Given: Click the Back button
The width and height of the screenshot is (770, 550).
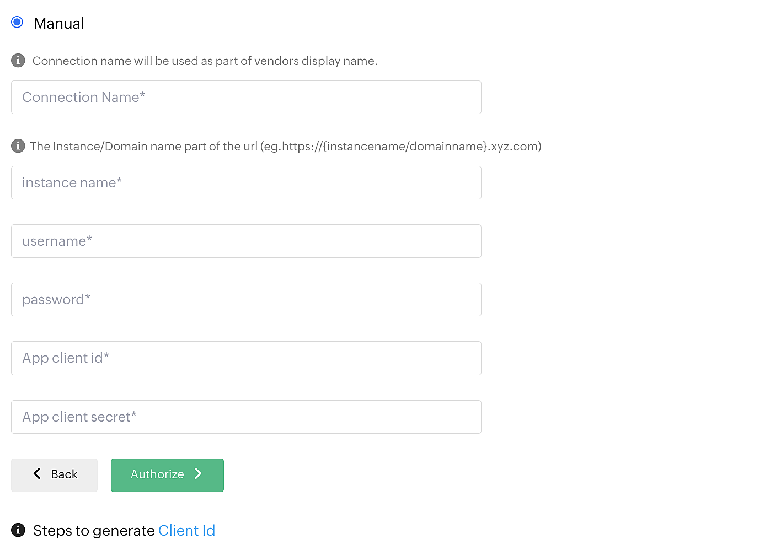Looking at the screenshot, I should coord(54,474).
